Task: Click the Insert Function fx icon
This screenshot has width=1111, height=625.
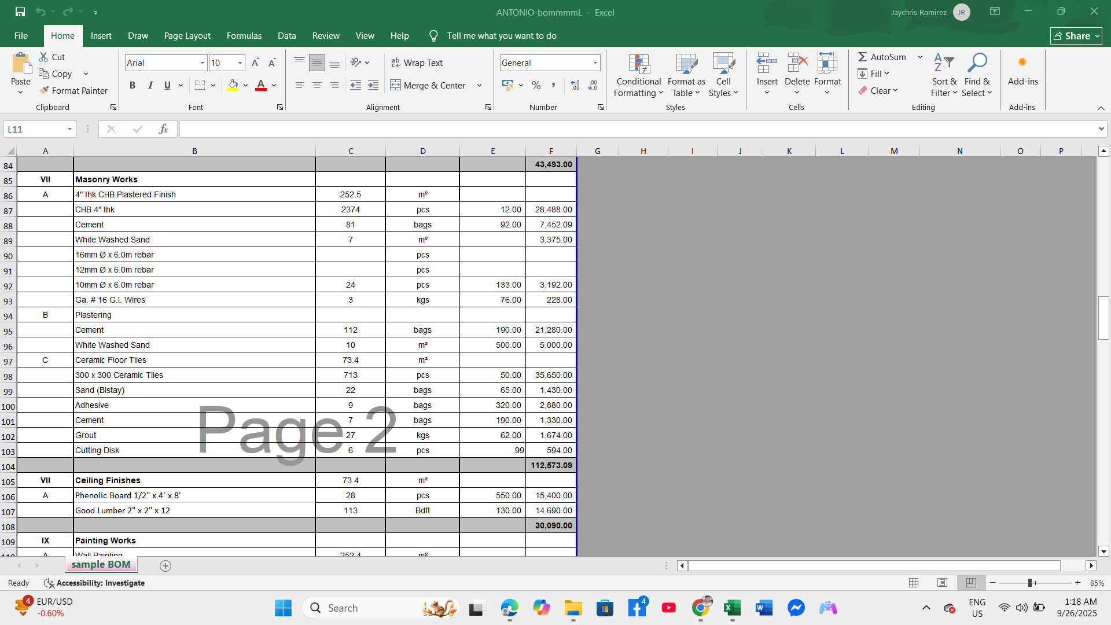Action: [x=163, y=129]
